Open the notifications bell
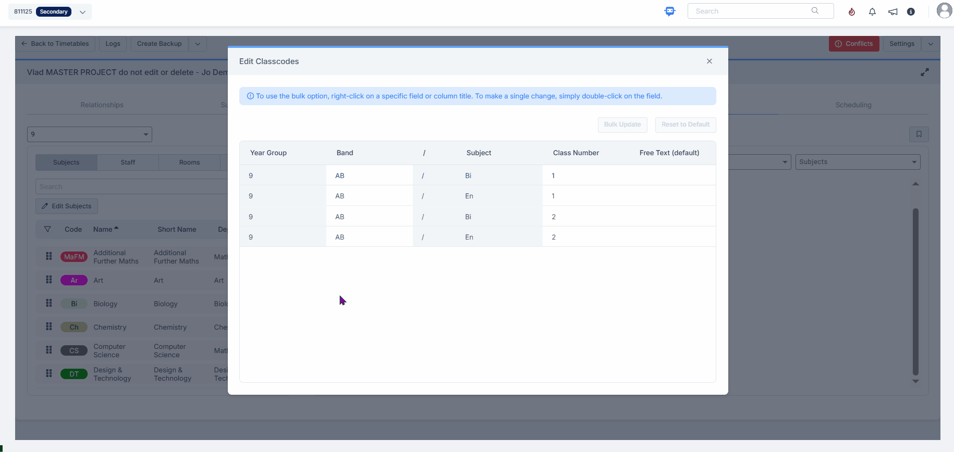The width and height of the screenshot is (954, 452). pyautogui.click(x=872, y=11)
